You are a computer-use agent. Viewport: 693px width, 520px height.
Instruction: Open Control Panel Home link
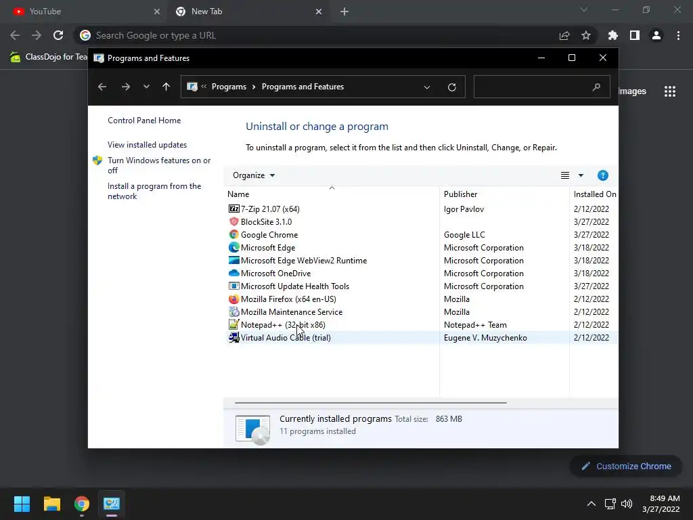pyautogui.click(x=144, y=121)
